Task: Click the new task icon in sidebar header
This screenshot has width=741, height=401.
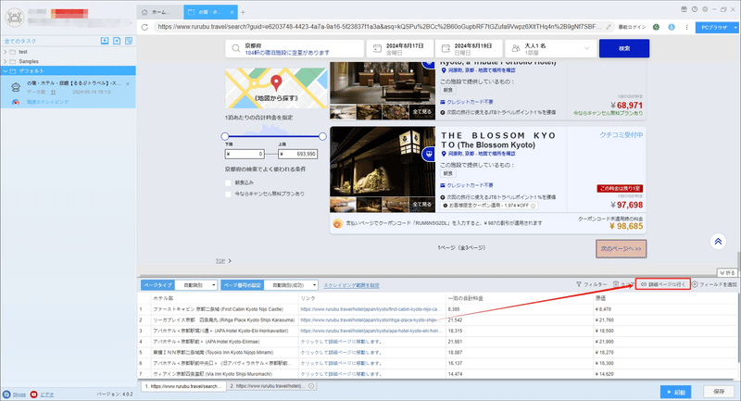Action: pyautogui.click(x=117, y=41)
